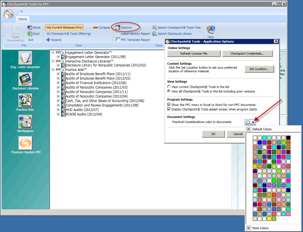Click the Set Location button
Image resolution: width=303 pixels, height=232 pixels.
tap(259, 69)
